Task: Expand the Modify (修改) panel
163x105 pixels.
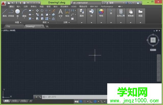Action: click(x=46, y=22)
